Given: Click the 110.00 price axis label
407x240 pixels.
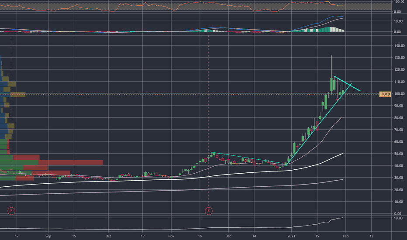Looking at the screenshot, I should point(399,82).
